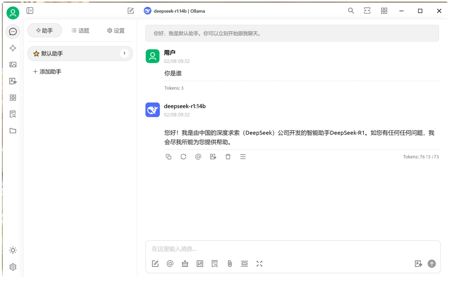
Task: Clear context with the divider icon
Action: [x=244, y=264]
